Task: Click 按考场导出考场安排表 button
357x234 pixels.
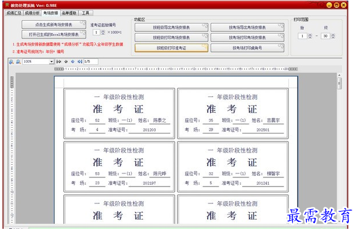Action: pos(247,28)
